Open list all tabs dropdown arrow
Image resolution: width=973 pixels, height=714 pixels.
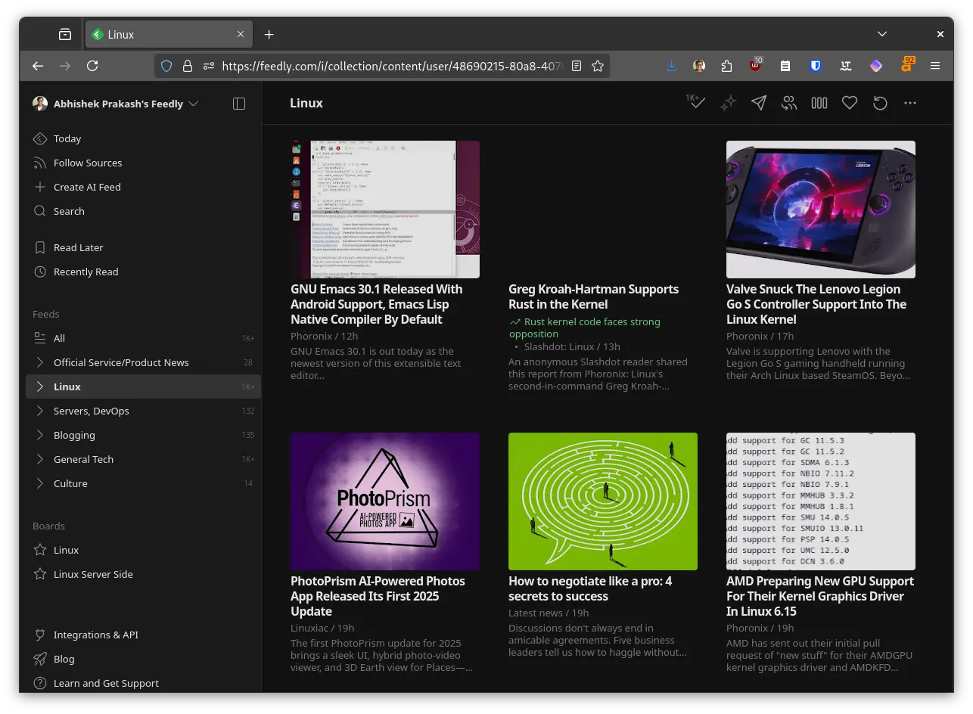(x=882, y=34)
